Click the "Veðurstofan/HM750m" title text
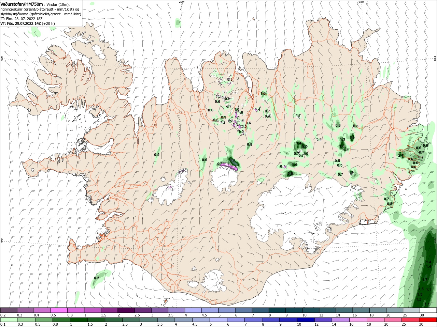 coord(22,4)
